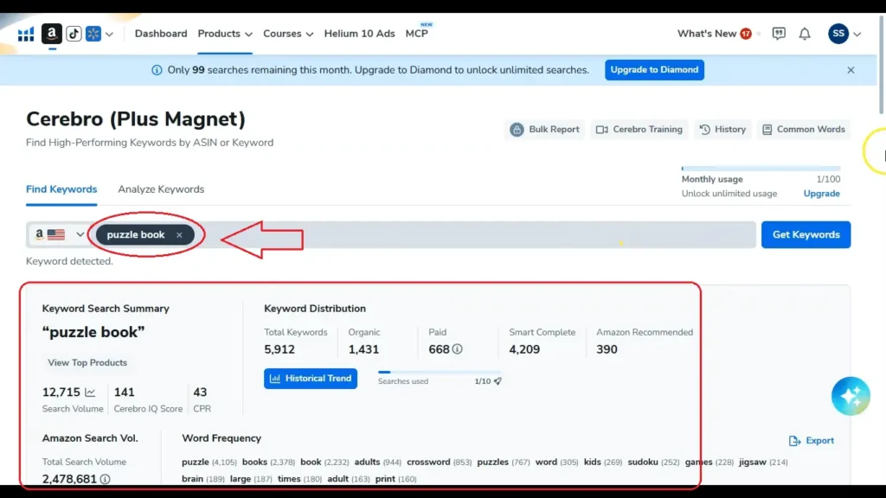
Task: Click the Total Keywords value 5,912
Action: click(x=279, y=349)
